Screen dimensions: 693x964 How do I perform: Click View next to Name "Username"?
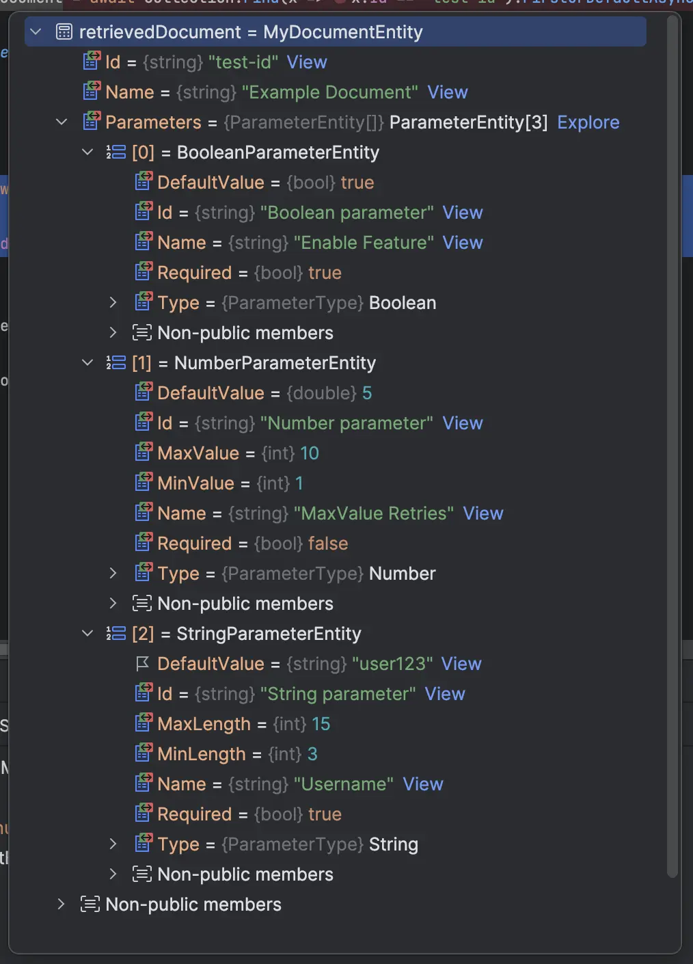coord(423,784)
